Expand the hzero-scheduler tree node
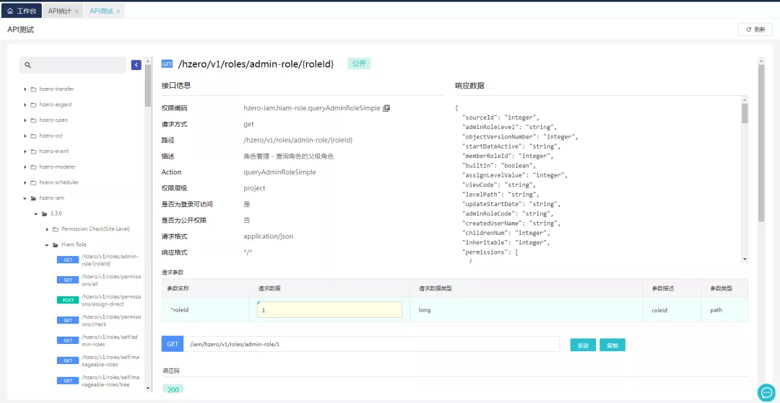 (x=25, y=182)
